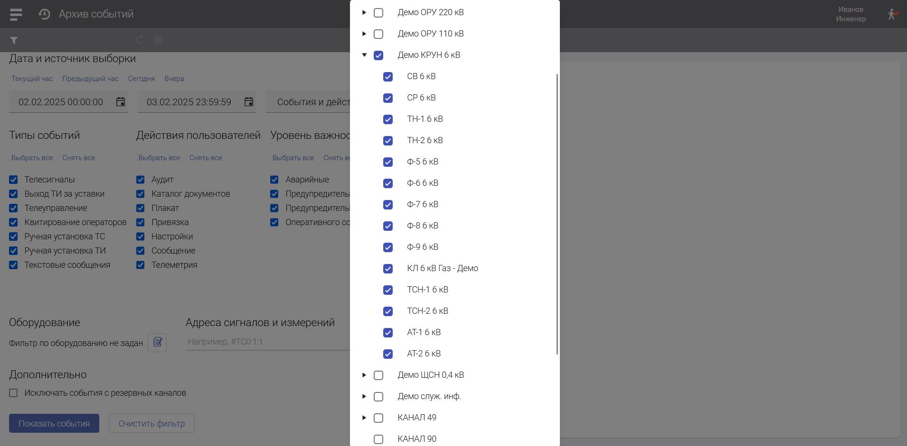
Task: Open the equipment filter edit icon
Action: [157, 342]
